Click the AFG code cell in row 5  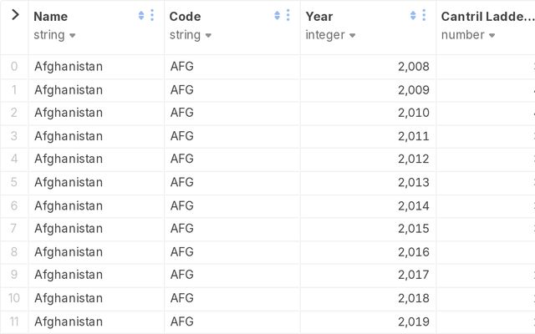181,182
